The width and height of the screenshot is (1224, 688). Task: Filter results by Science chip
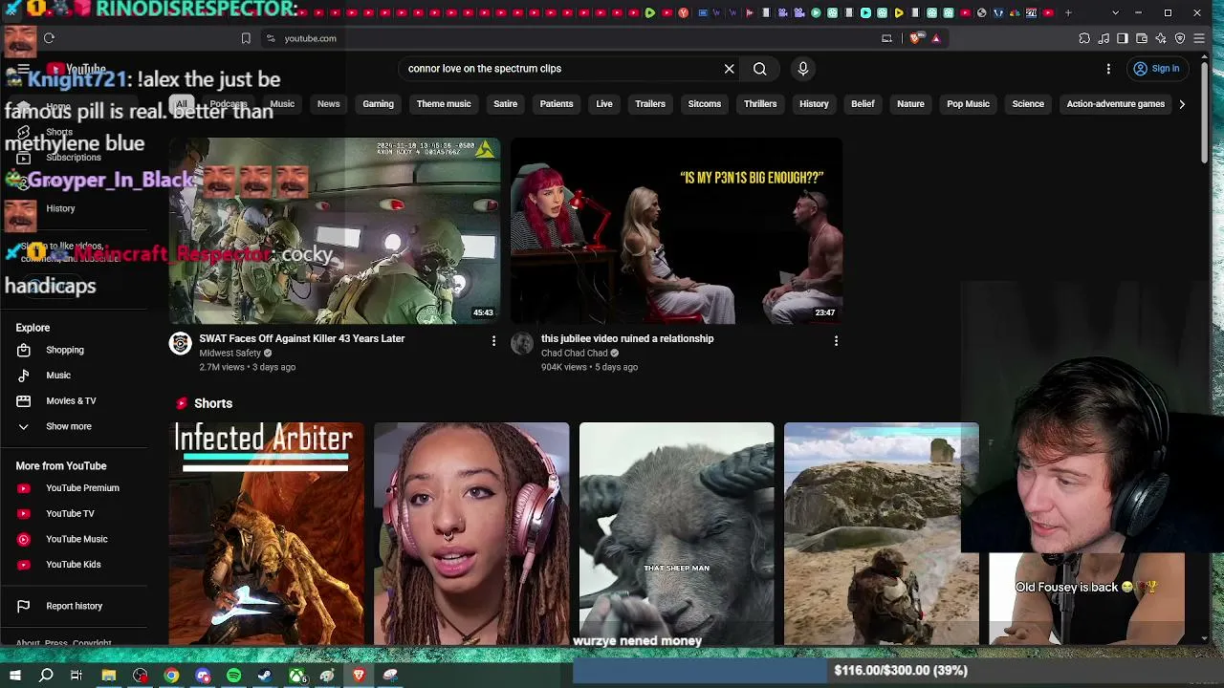click(x=1028, y=104)
